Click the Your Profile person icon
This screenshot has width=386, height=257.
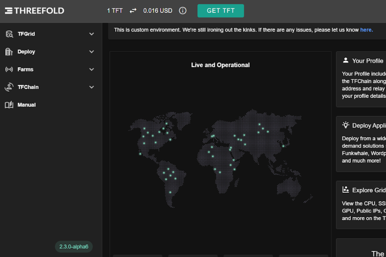point(346,60)
